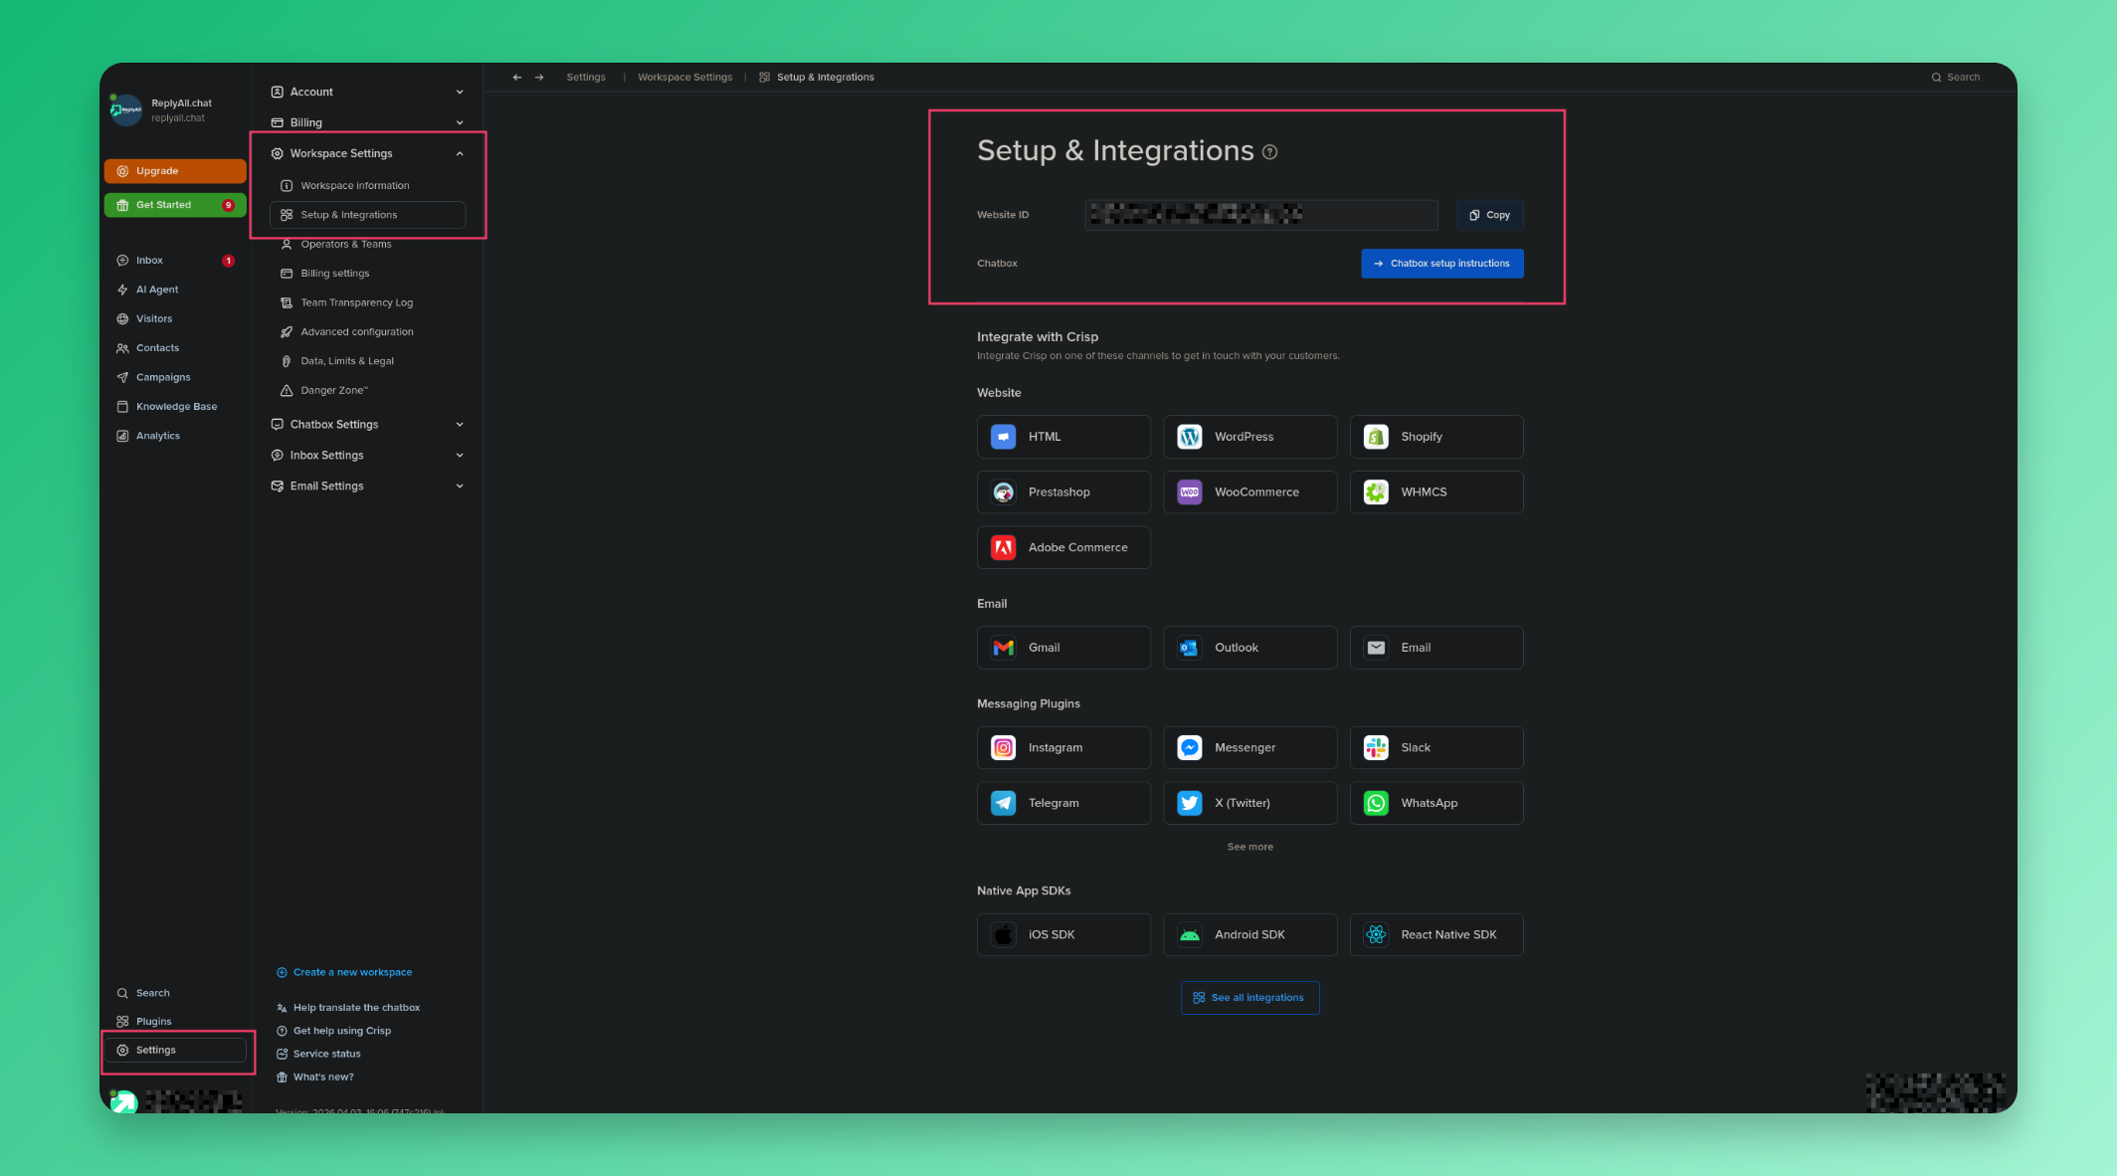
Task: Open the Shopify integration
Action: (1436, 436)
